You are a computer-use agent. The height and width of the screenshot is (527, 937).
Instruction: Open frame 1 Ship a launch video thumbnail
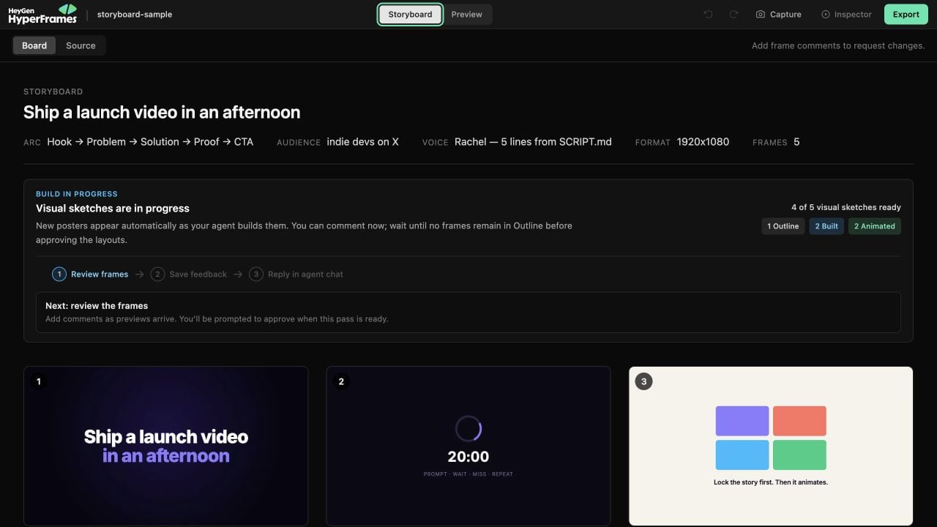[x=166, y=446]
